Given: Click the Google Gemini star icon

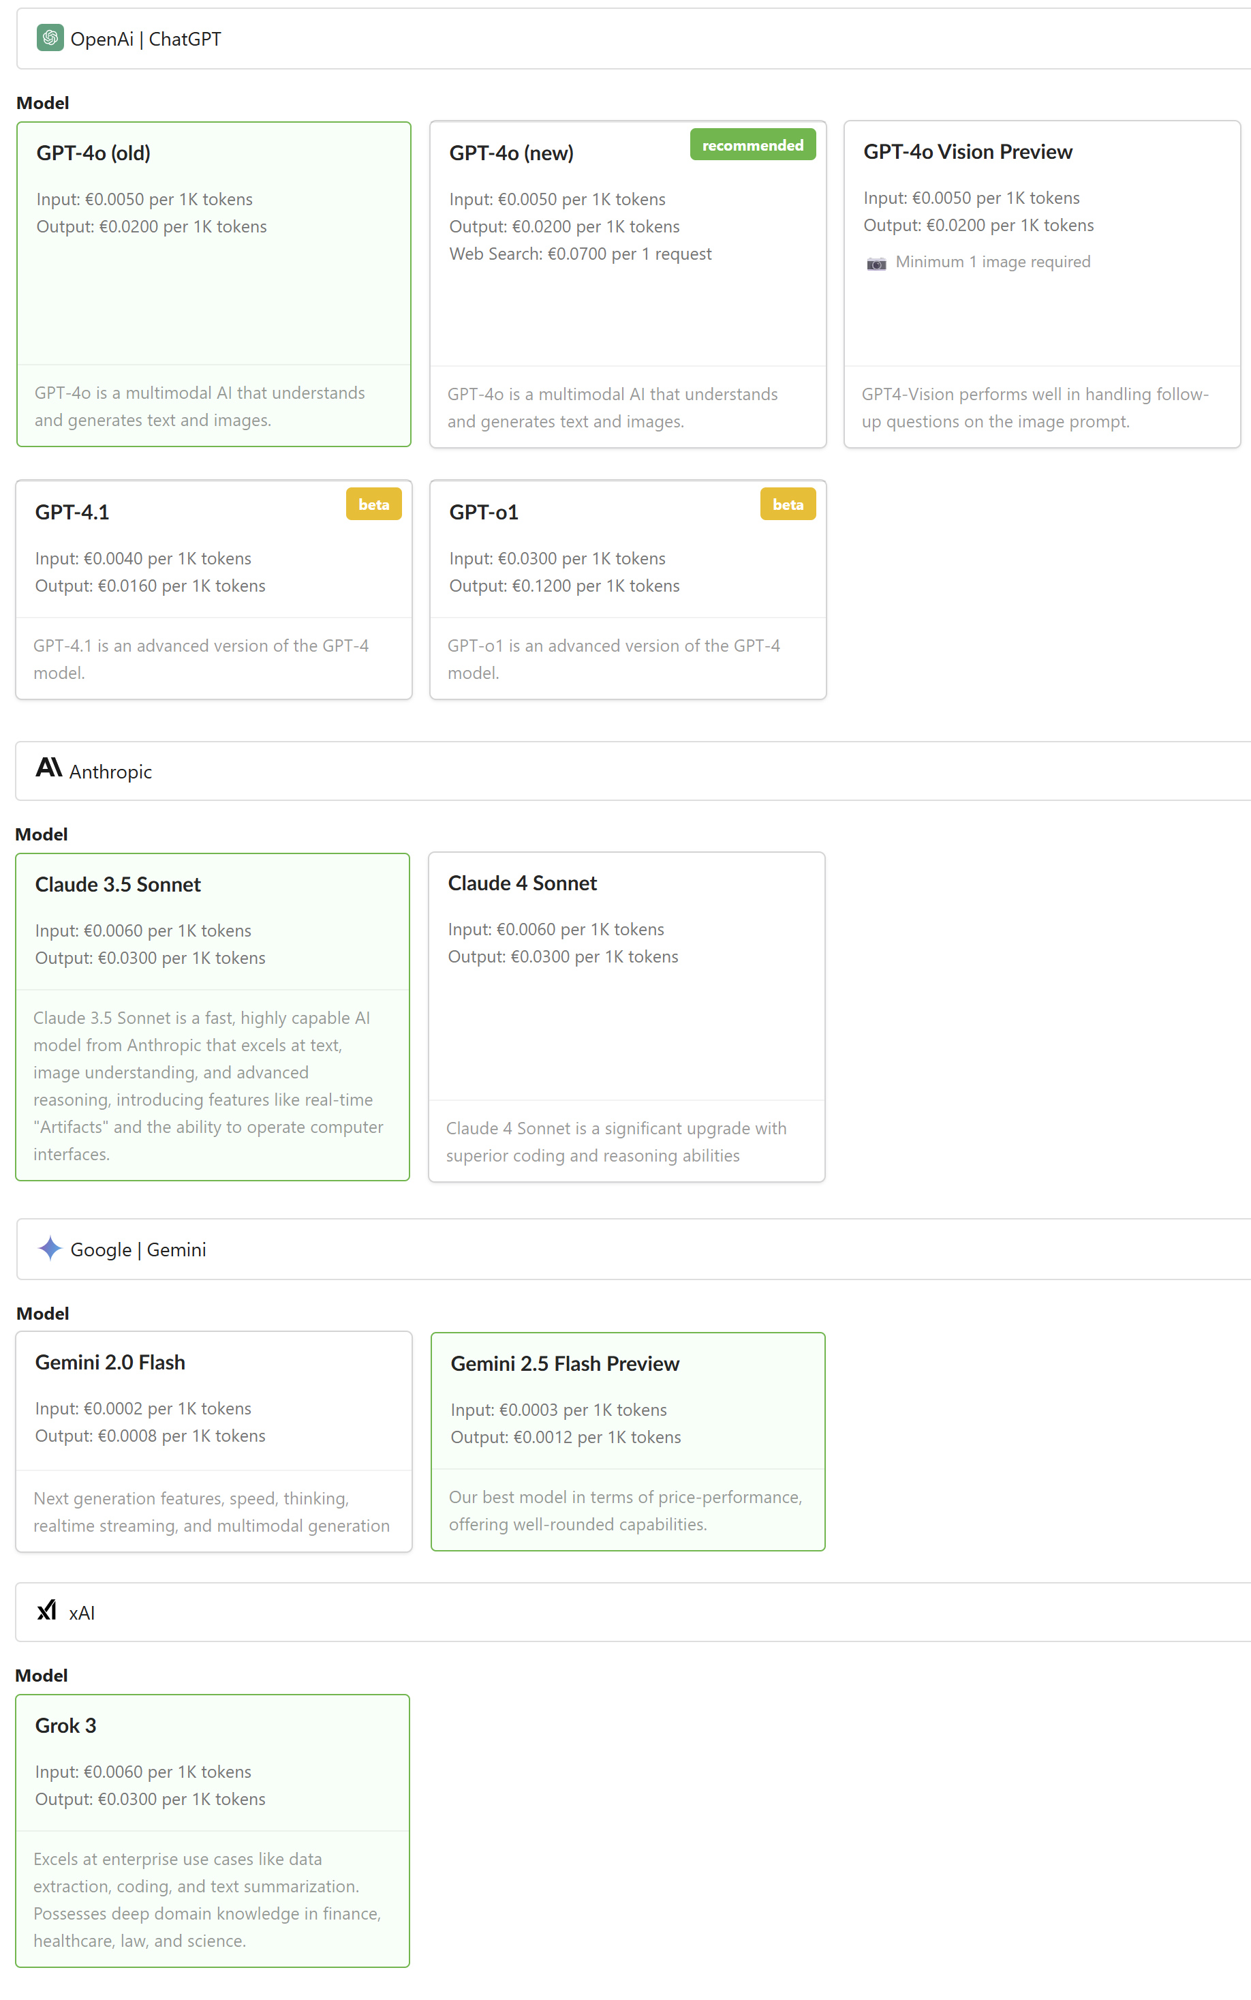Looking at the screenshot, I should tap(50, 1249).
